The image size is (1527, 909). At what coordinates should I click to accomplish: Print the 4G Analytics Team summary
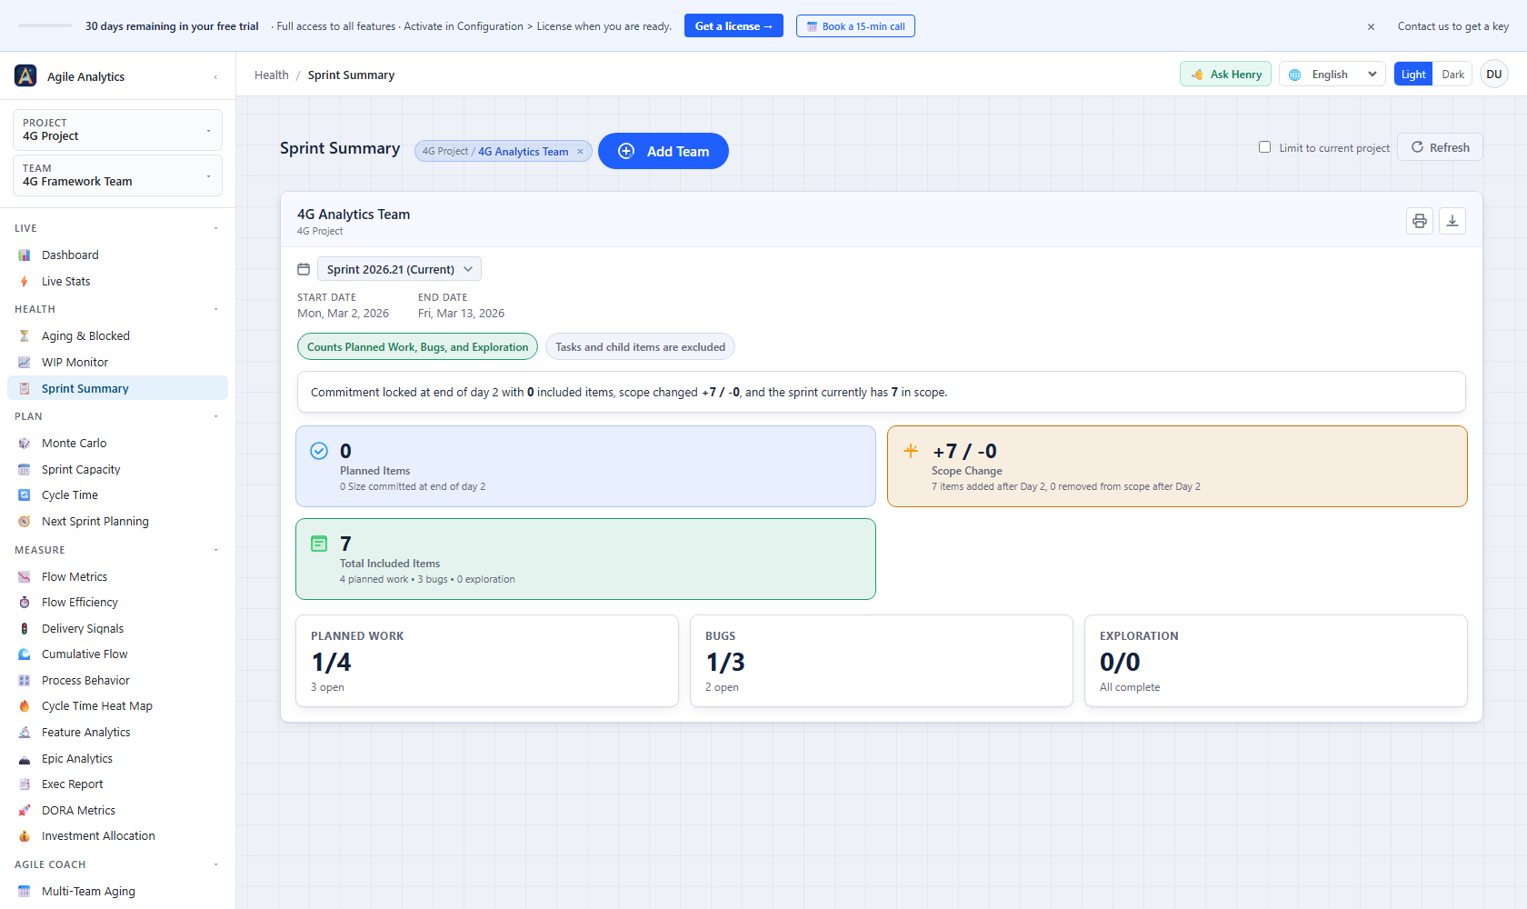(1420, 221)
